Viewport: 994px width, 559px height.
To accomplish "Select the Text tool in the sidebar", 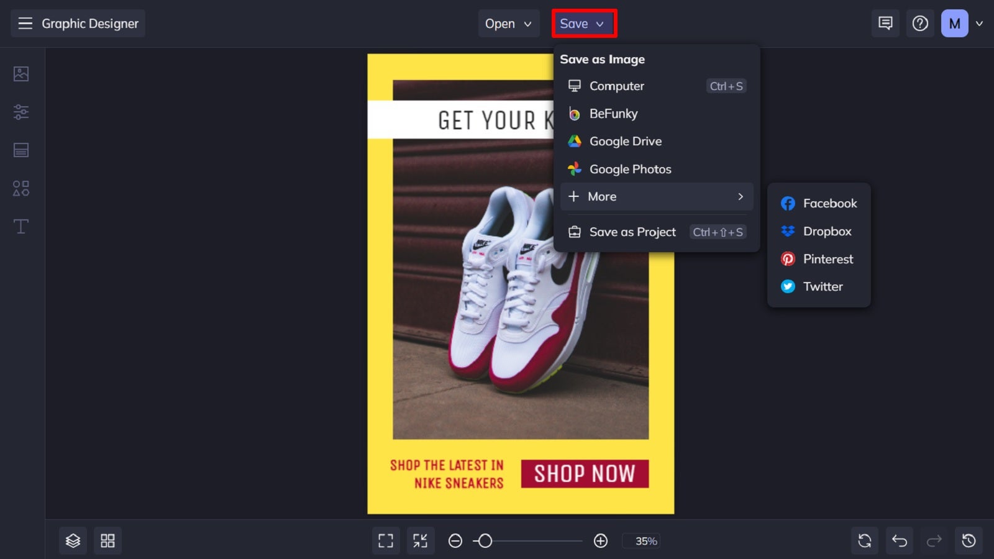I will click(21, 226).
